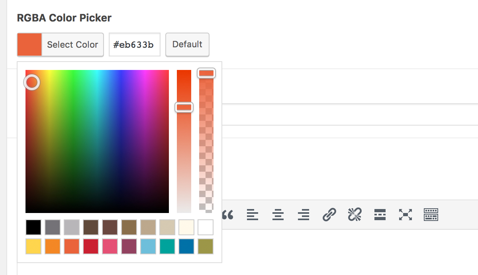Click the Select Color button
The height and width of the screenshot is (275, 478).
[72, 45]
